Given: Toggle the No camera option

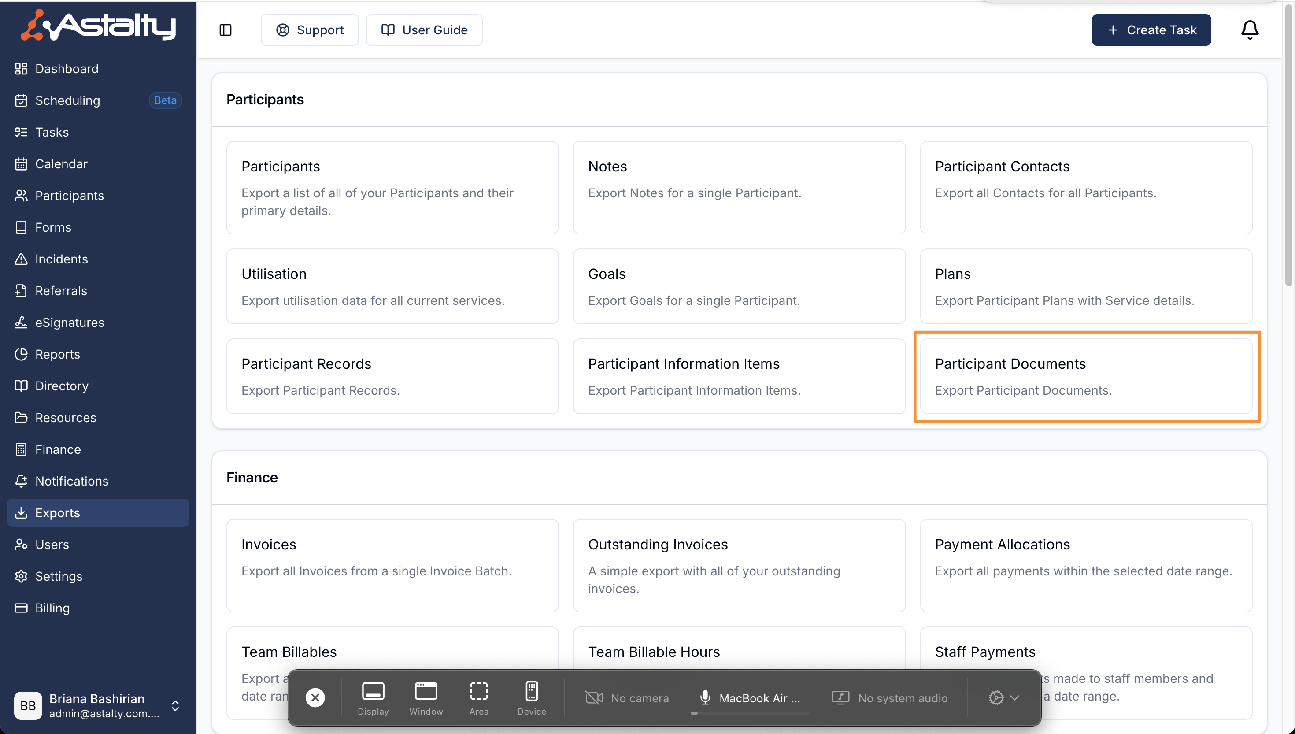Looking at the screenshot, I should 627,698.
